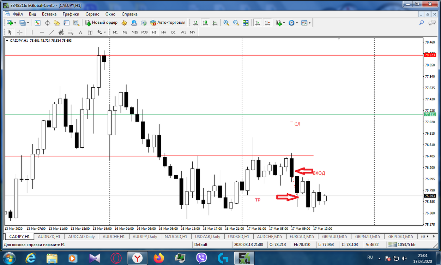This screenshot has width=441, height=265.
Task: Switch to EURCAD,M15 chart tab
Action: coord(302,236)
